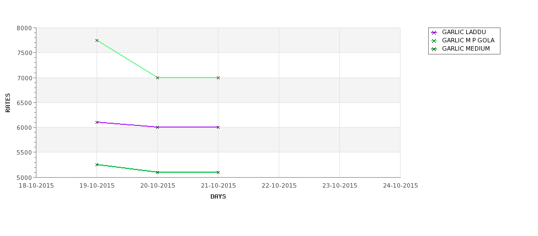Click the GARLIC LADDU legend label

[464, 32]
